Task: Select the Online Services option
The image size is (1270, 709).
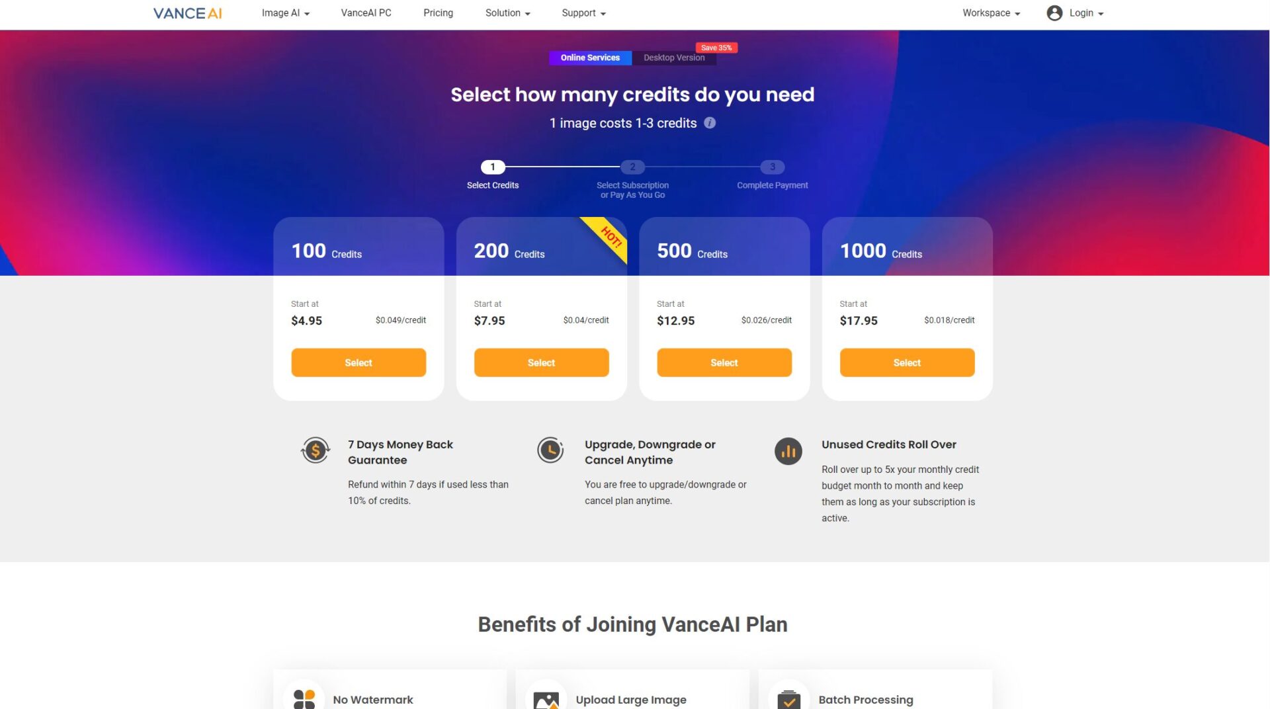Action: 589,58
